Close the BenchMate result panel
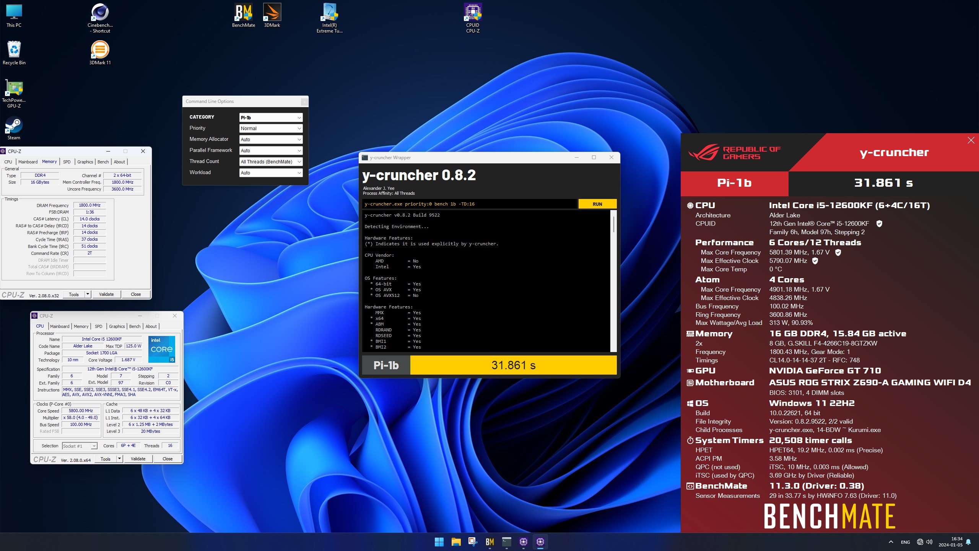 pyautogui.click(x=971, y=140)
